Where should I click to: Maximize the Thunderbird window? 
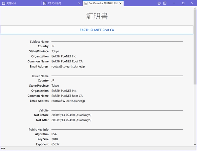pyautogui.click(x=183, y=3)
